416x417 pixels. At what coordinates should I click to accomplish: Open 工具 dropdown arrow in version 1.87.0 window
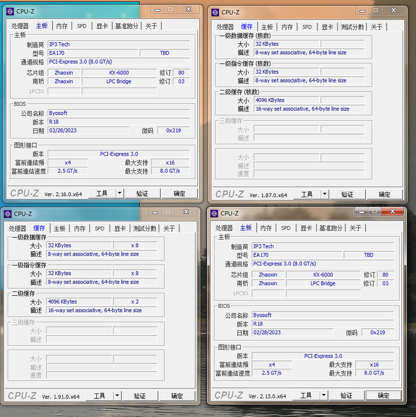[x=325, y=194]
